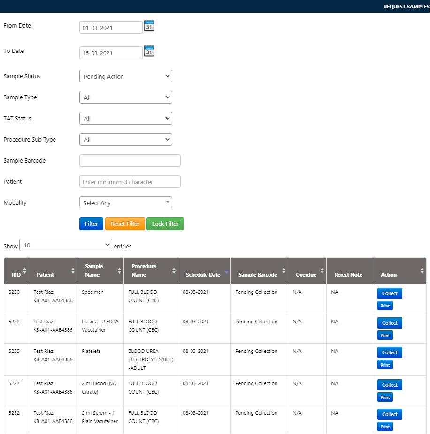Focus the Sample Barcode input field
The width and height of the screenshot is (430, 434).
point(130,161)
